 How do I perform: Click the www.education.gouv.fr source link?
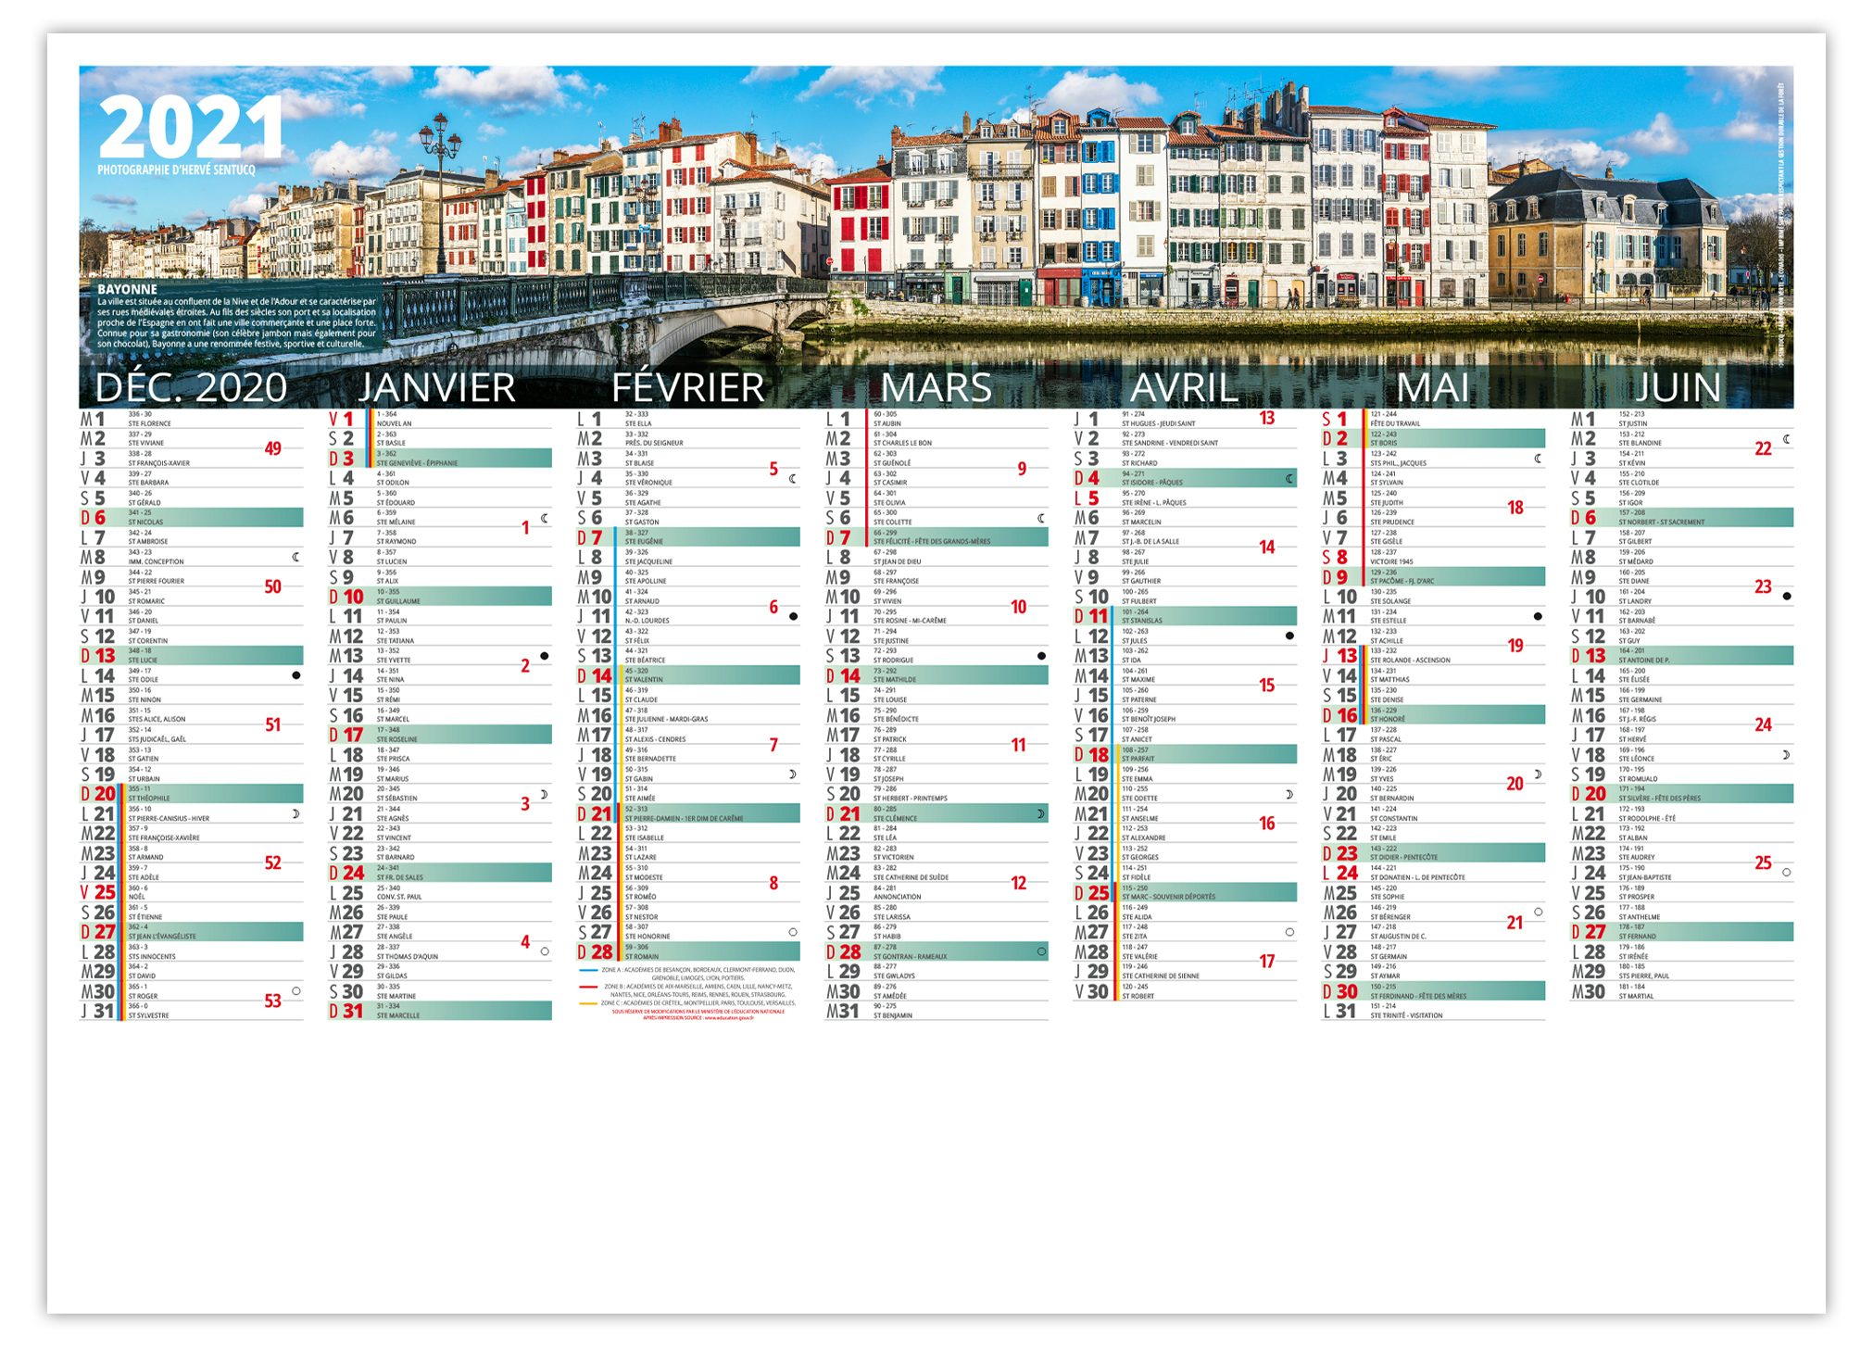pyautogui.click(x=728, y=1017)
